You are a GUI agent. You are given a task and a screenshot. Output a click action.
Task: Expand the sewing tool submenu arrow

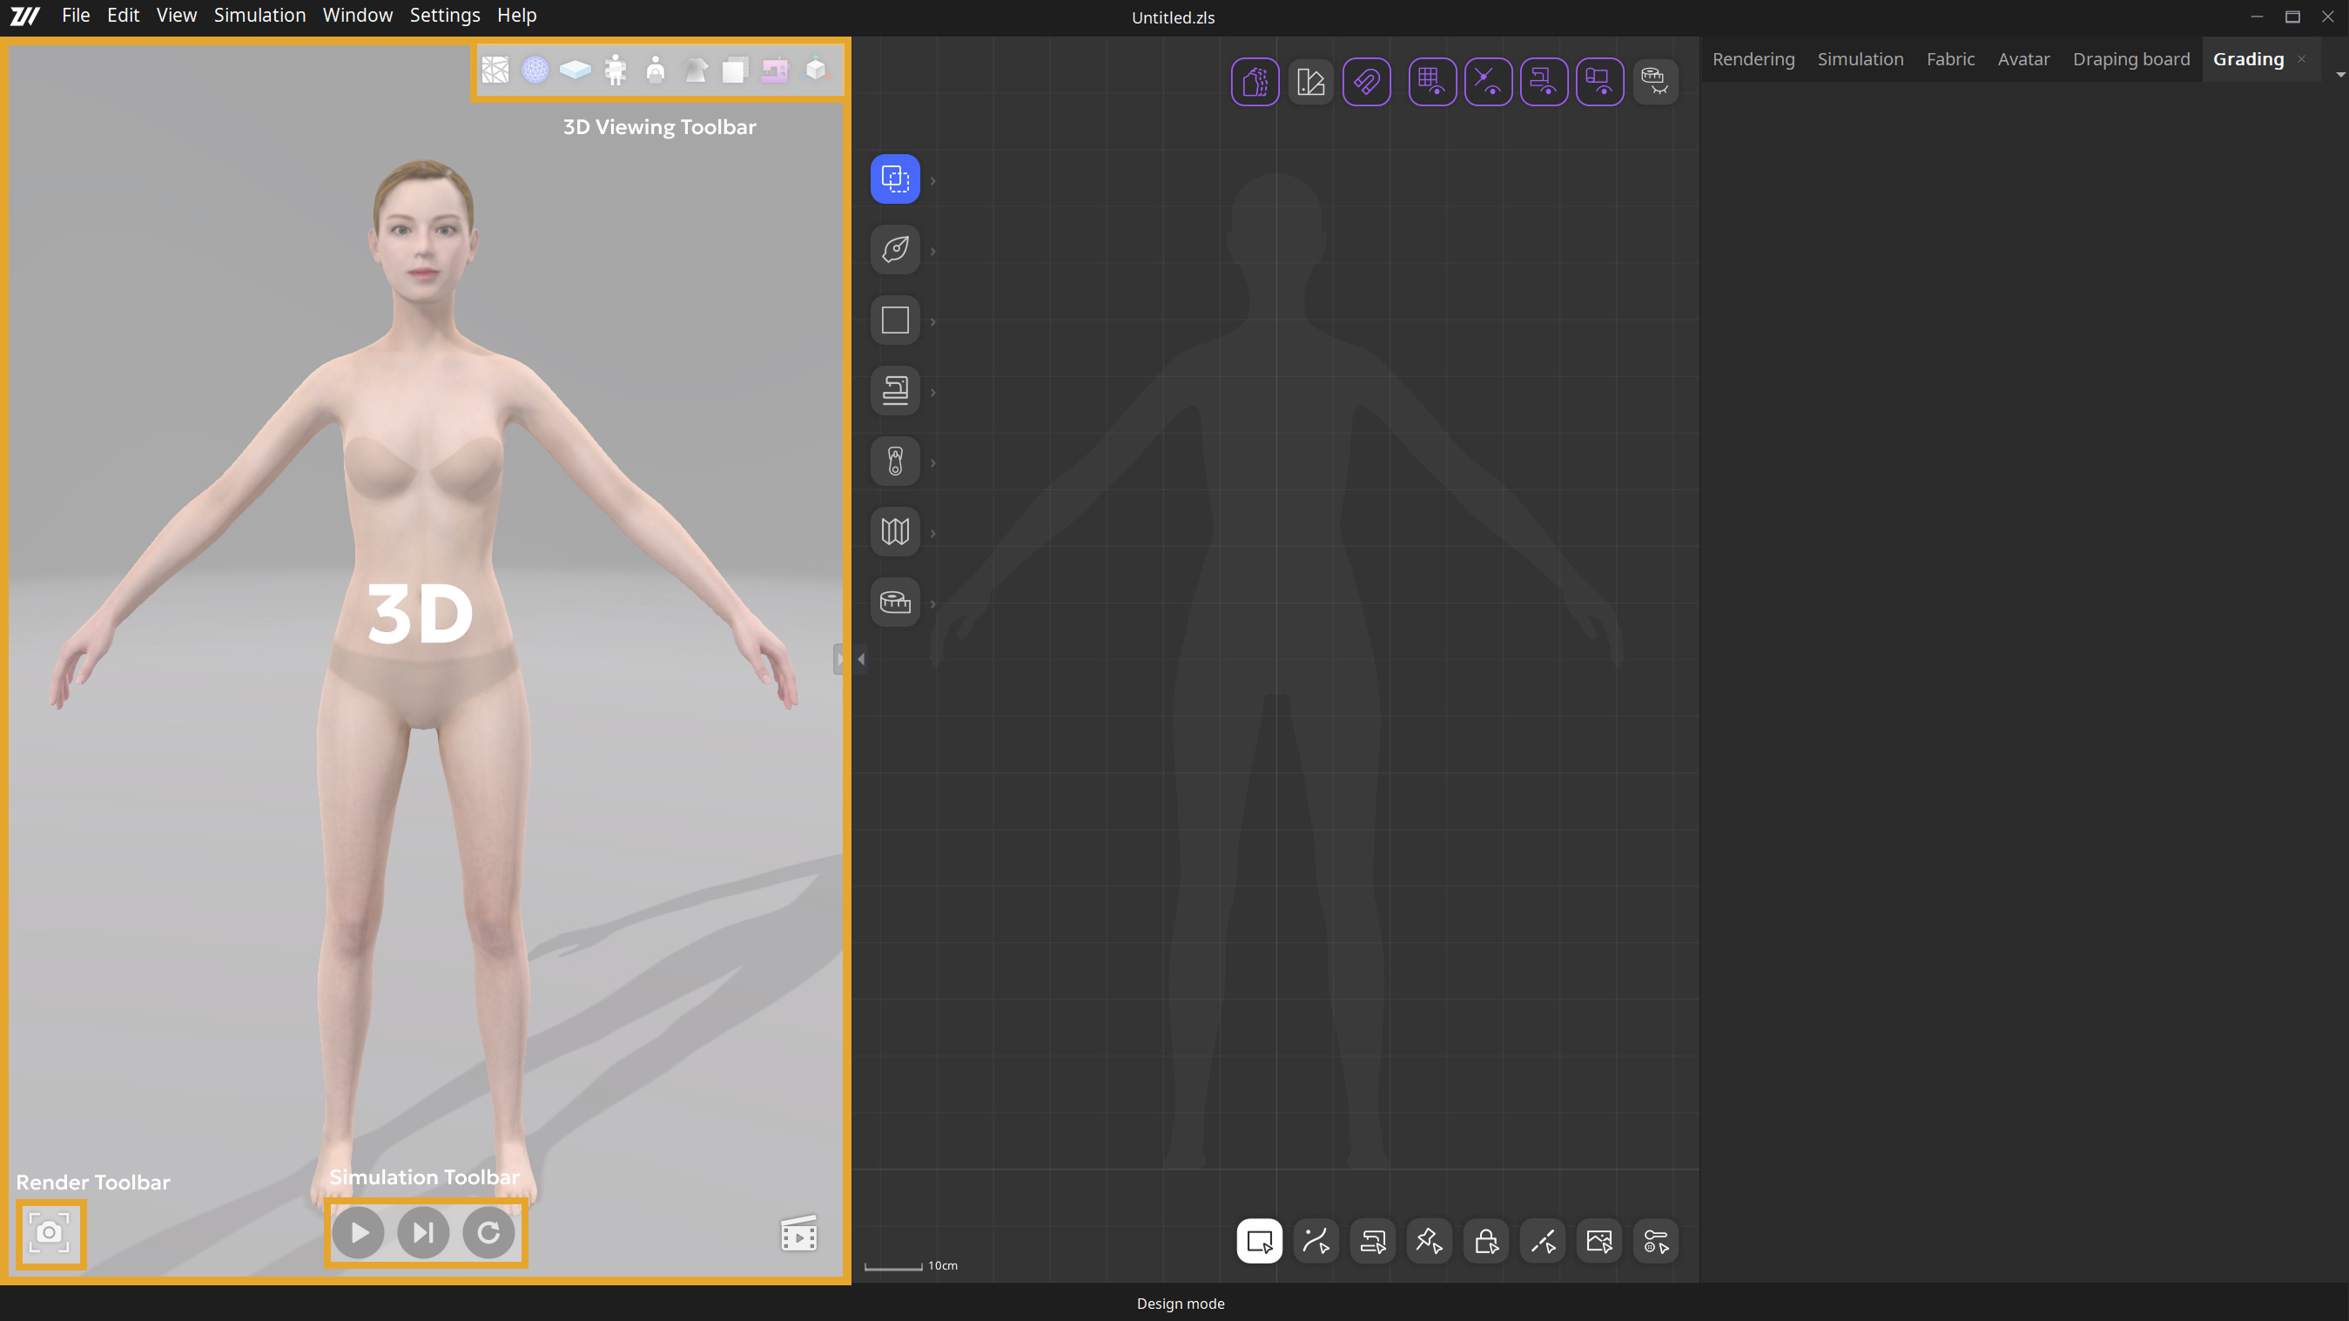click(x=932, y=392)
